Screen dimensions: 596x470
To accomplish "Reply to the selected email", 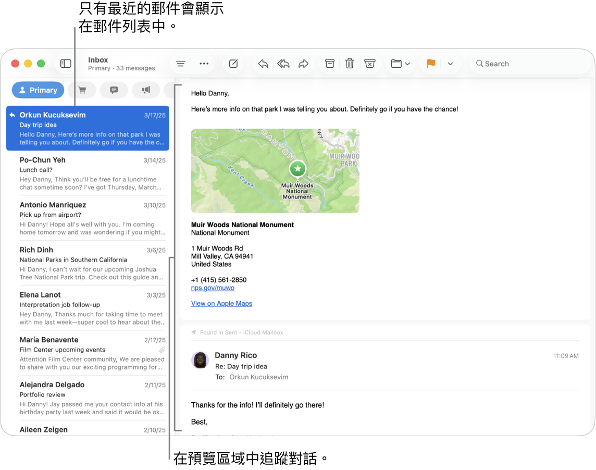I will tap(263, 64).
